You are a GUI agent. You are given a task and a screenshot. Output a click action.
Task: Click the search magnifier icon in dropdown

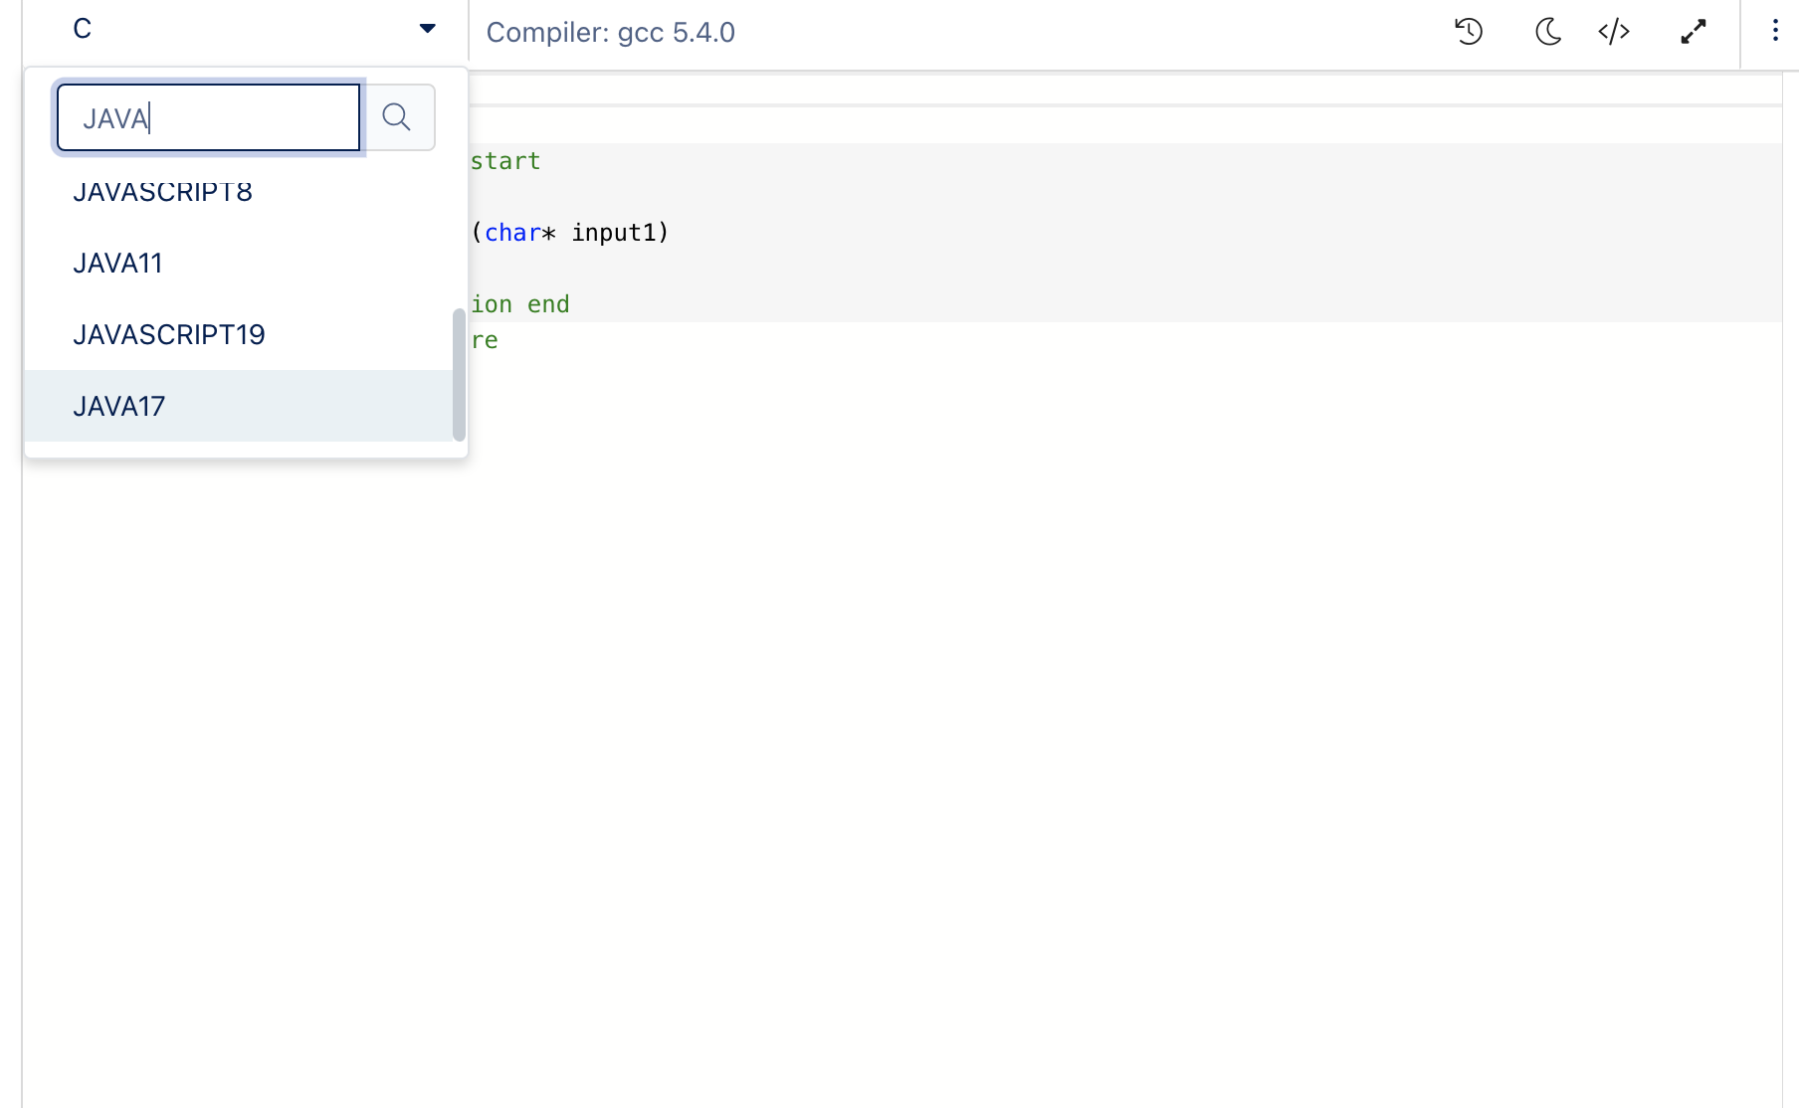pyautogui.click(x=397, y=117)
